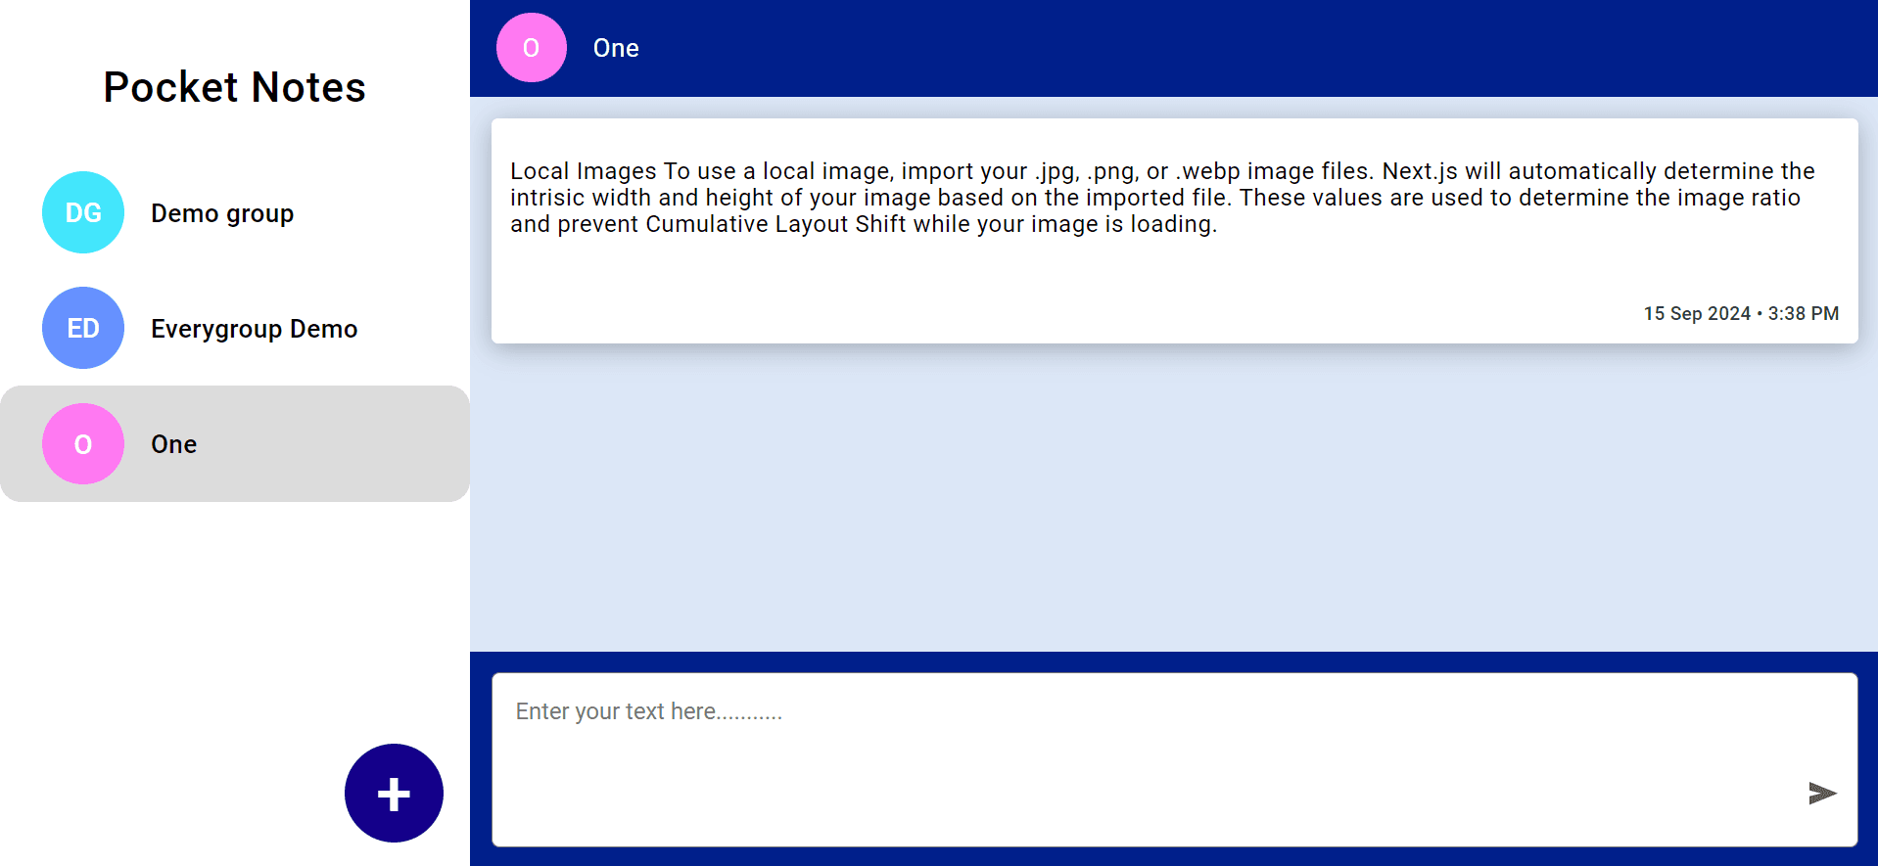Click the blue ED avatar circle
This screenshot has width=1878, height=866.
click(83, 328)
